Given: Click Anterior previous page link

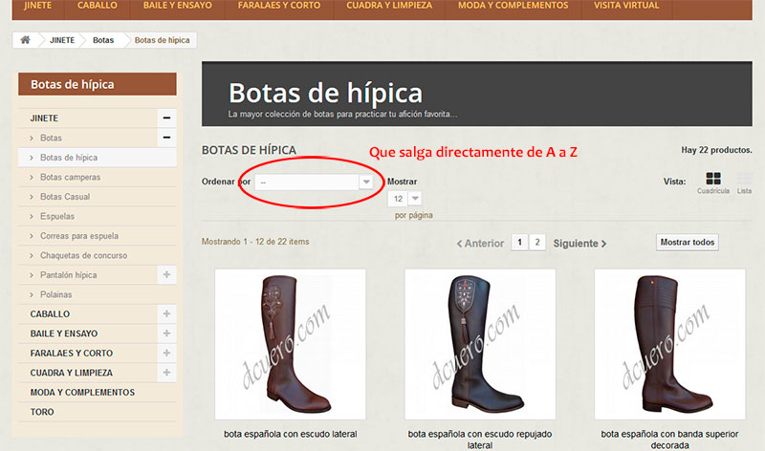Looking at the screenshot, I should coord(480,244).
